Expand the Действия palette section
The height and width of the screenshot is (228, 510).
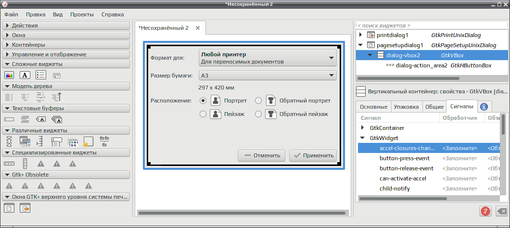coord(66,25)
